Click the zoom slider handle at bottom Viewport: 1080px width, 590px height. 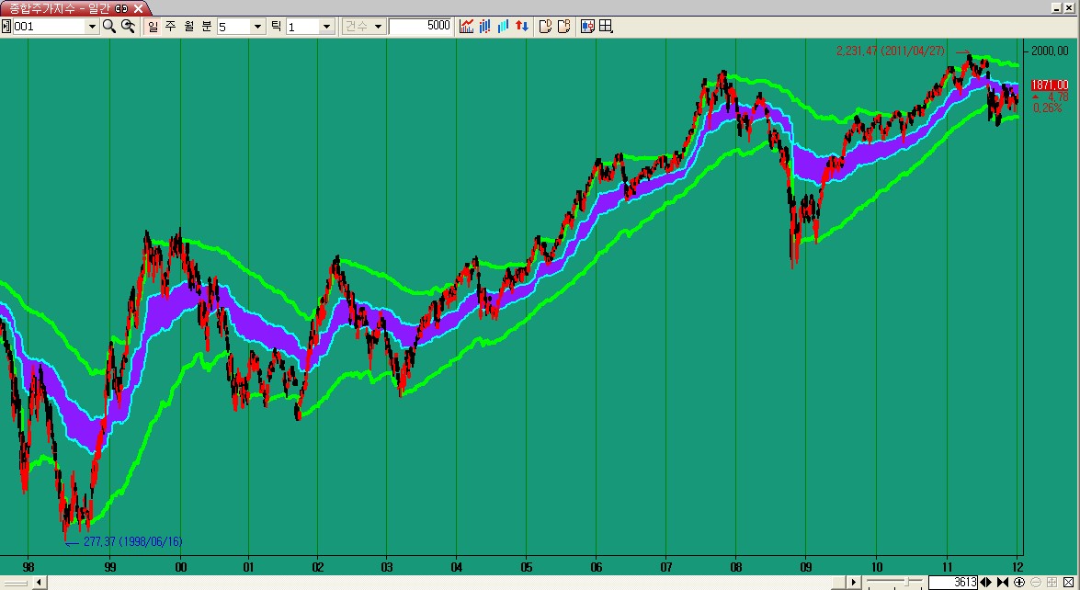tap(909, 583)
